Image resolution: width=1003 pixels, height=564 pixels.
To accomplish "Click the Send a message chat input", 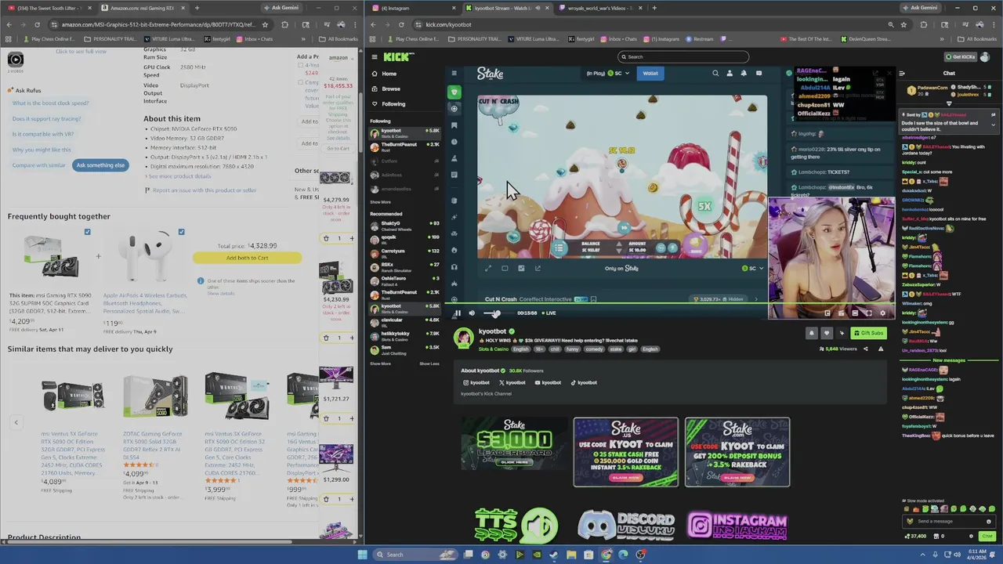I will click(x=948, y=522).
